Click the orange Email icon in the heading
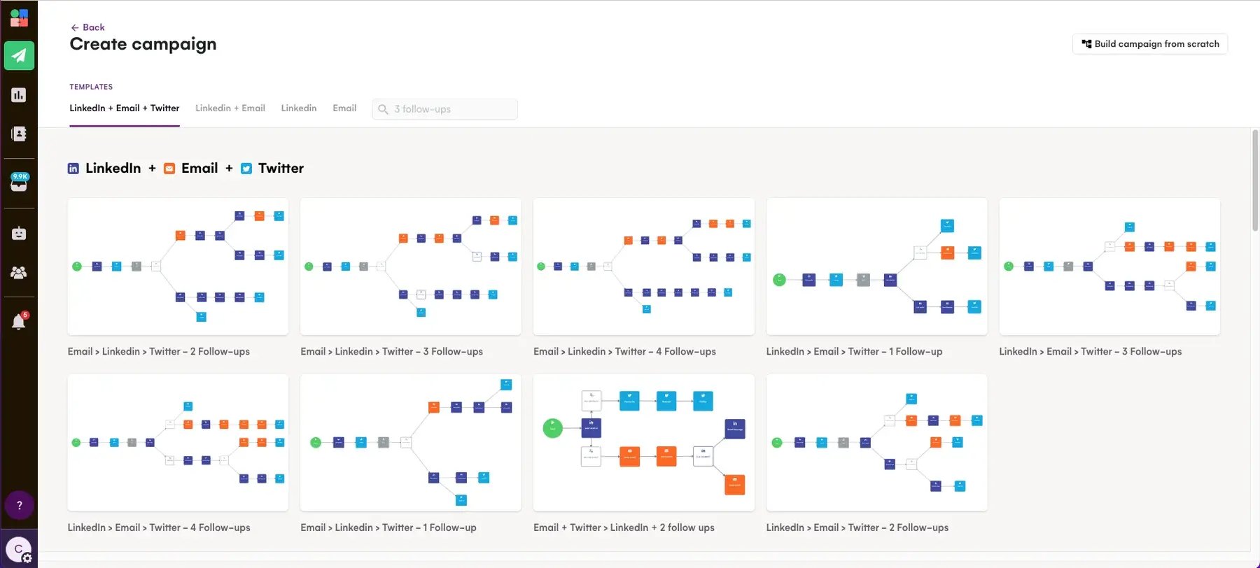This screenshot has width=1260, height=568. [x=169, y=168]
